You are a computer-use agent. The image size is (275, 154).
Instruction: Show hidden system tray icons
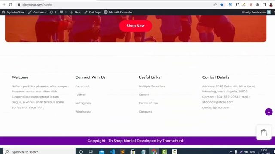[x=231, y=152]
